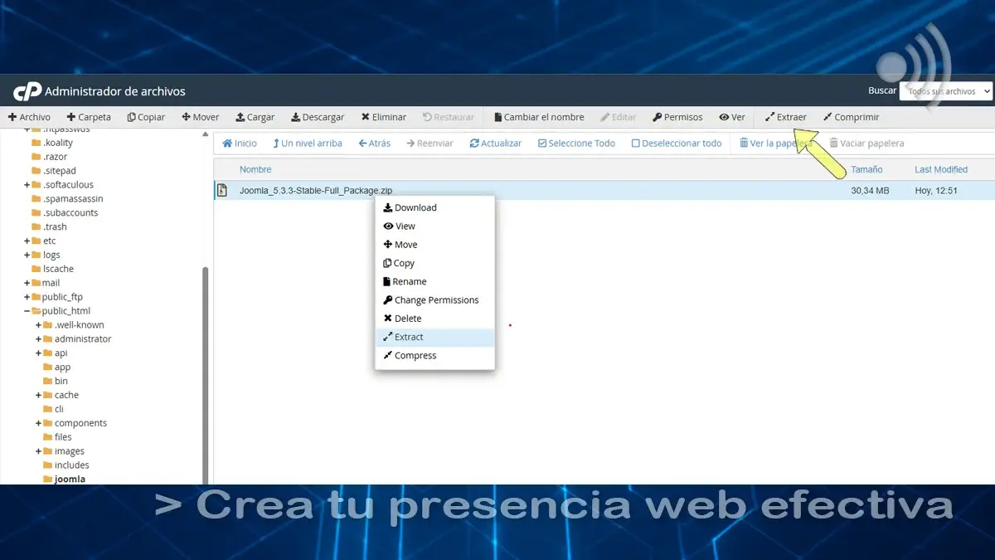Choose Extract from the context menu
This screenshot has width=995, height=560.
tap(408, 337)
